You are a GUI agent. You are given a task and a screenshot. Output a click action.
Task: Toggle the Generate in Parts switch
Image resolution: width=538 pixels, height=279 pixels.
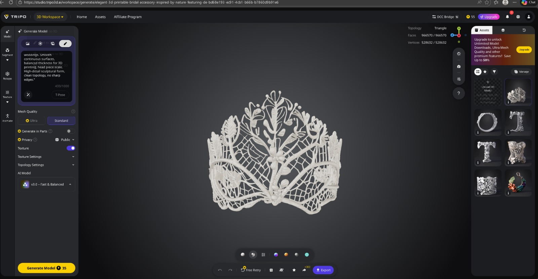(x=70, y=131)
